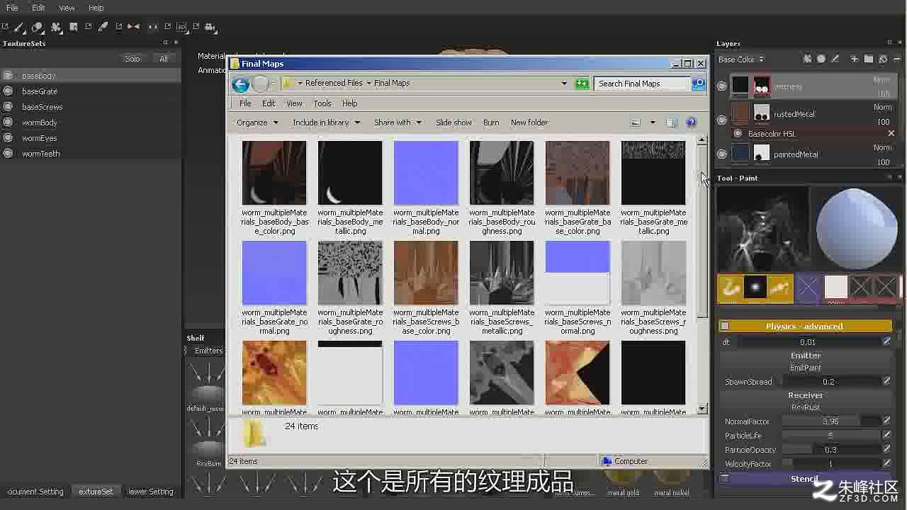Click search magnifier in Final Maps window
The height and width of the screenshot is (510, 907).
coord(698,84)
